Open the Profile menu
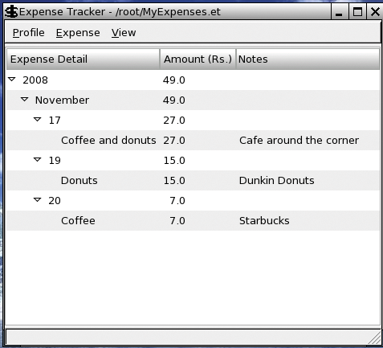The image size is (383, 348). [29, 33]
